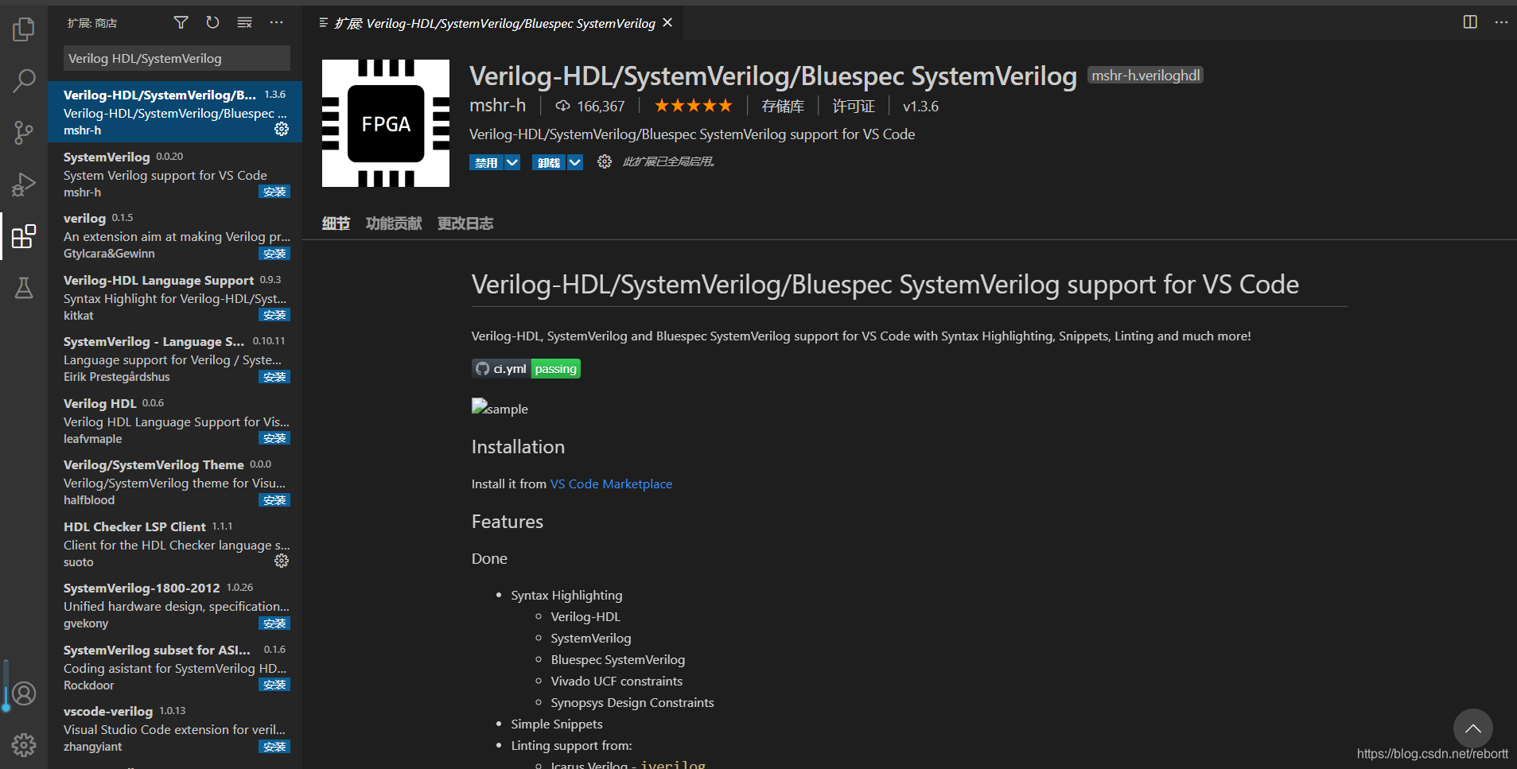The height and width of the screenshot is (769, 1517).
Task: Open the extensions sidebar more actions menu
Action: (x=276, y=22)
